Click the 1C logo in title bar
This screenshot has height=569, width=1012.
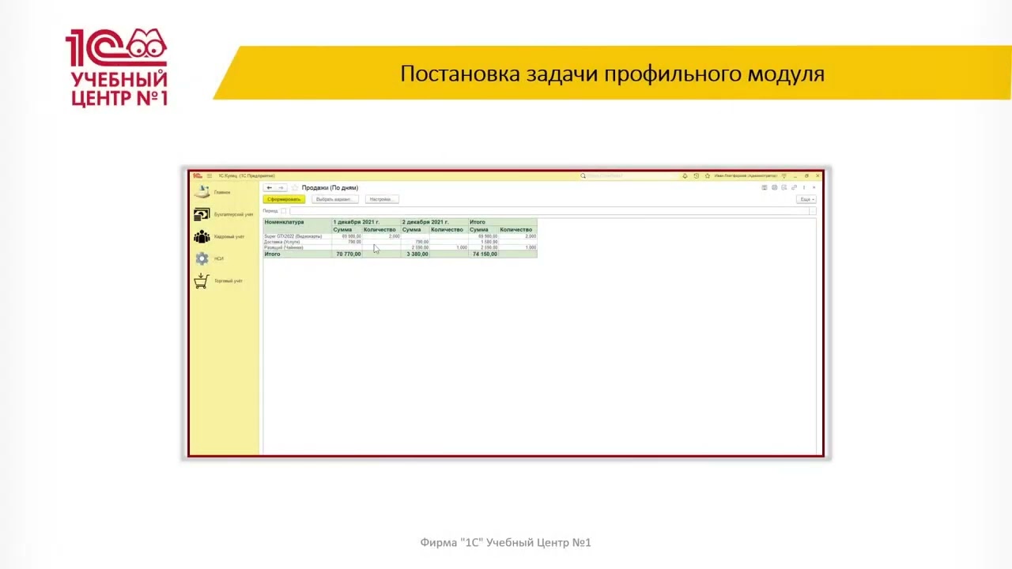point(197,175)
